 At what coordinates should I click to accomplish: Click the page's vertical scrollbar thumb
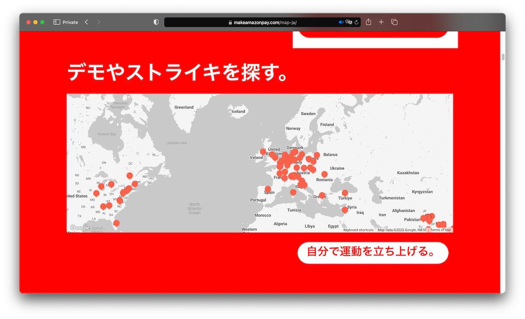(503, 57)
